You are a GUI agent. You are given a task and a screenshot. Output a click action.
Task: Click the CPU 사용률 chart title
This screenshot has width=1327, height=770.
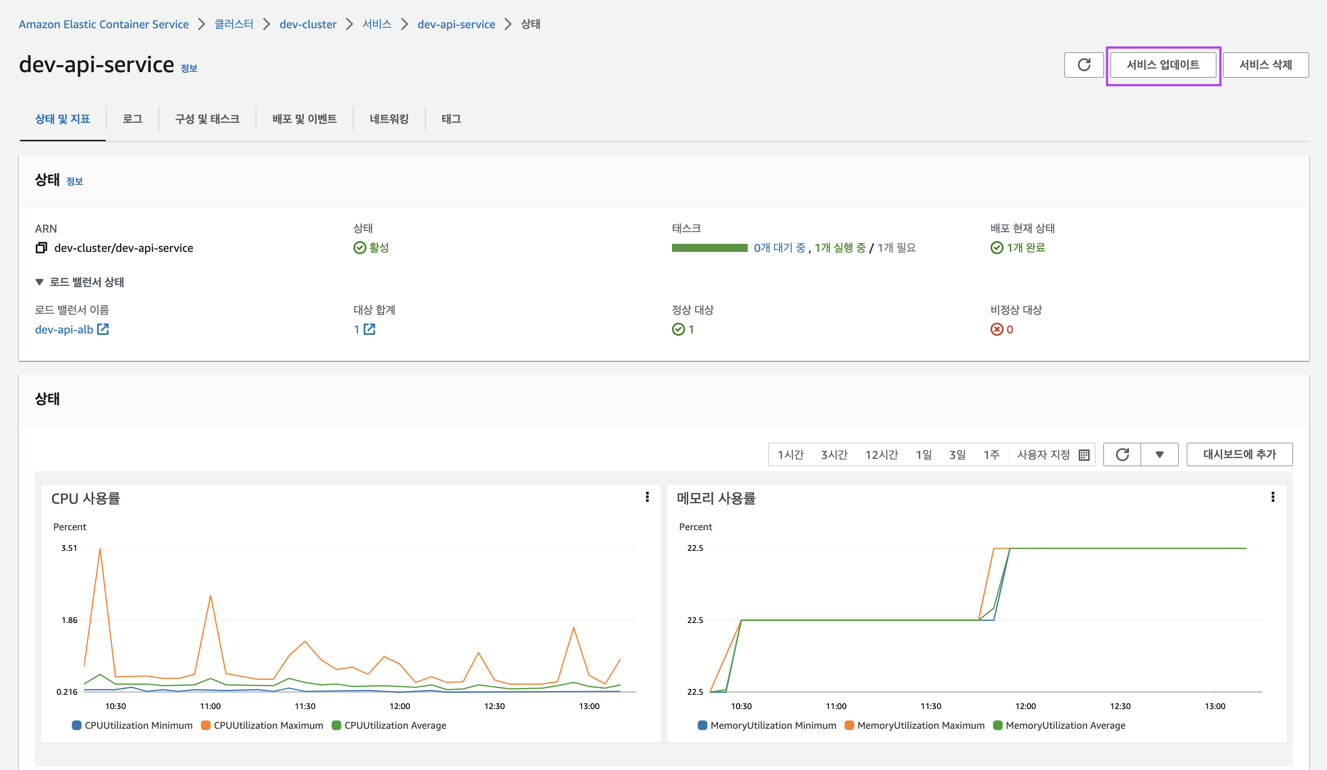click(x=86, y=498)
